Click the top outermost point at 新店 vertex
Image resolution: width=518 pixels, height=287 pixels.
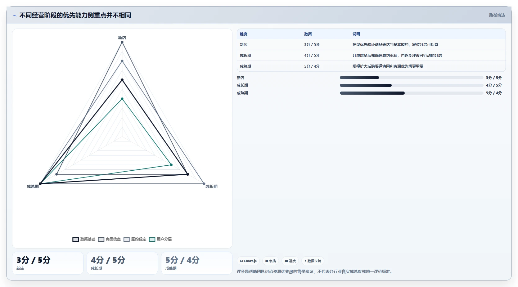pyautogui.click(x=122, y=42)
